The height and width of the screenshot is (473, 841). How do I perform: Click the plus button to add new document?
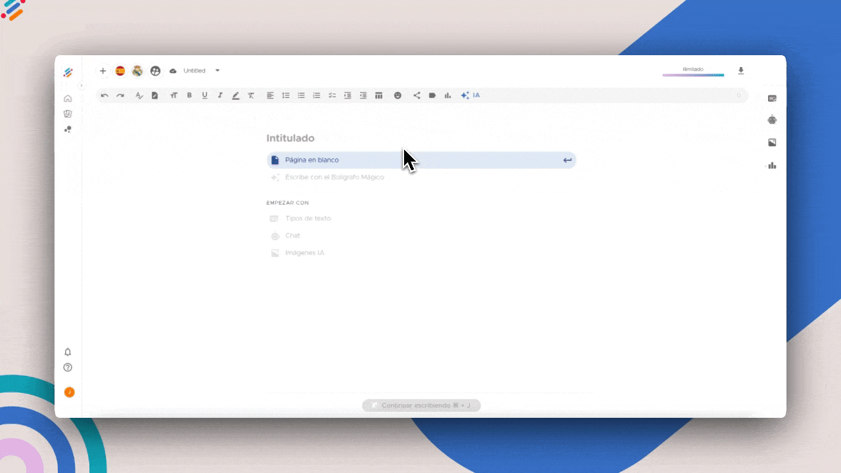pyautogui.click(x=102, y=71)
